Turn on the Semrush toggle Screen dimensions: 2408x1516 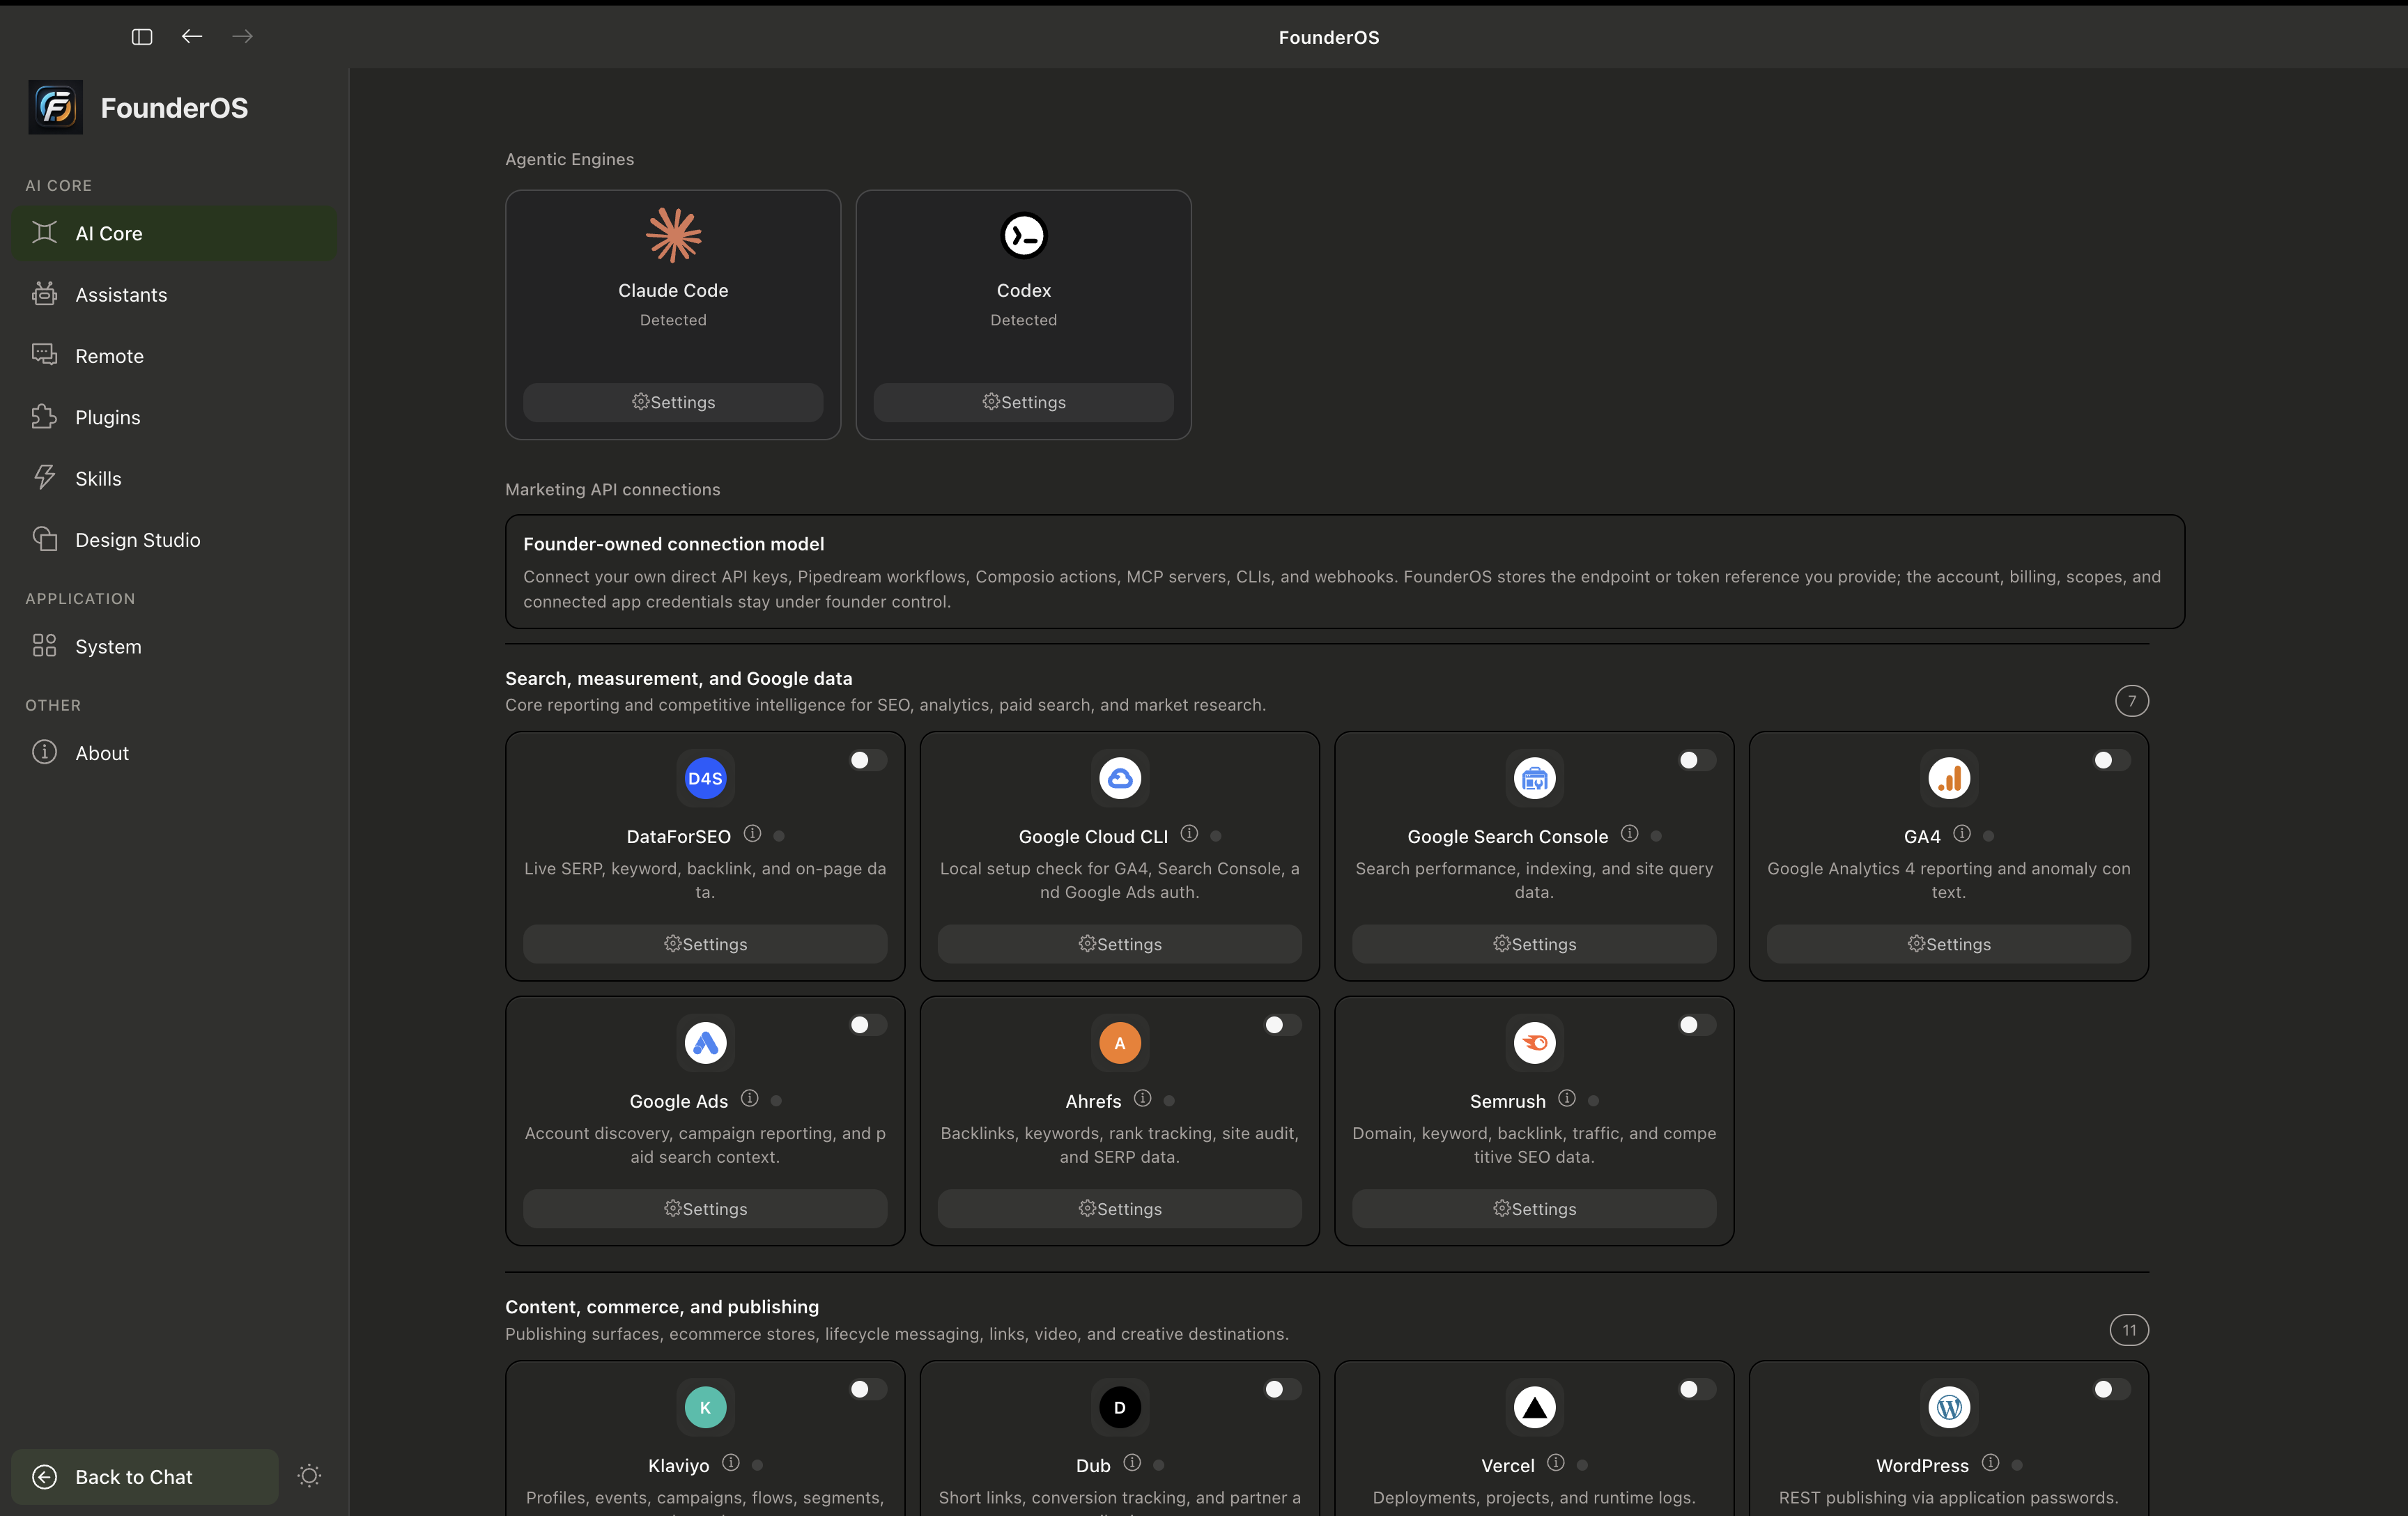coord(1697,1025)
